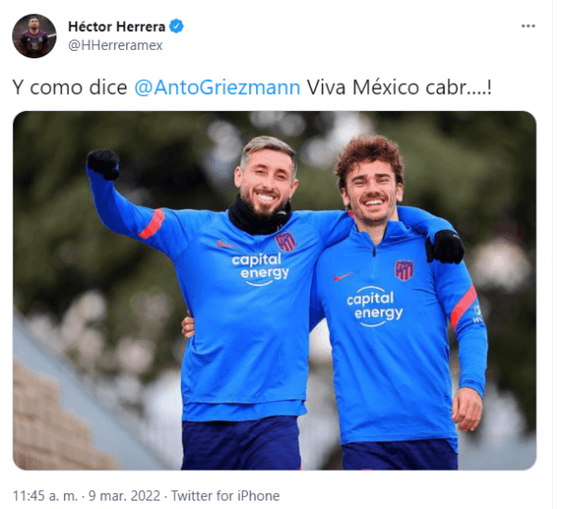Screen dimensions: 565x509
Task: Click the 9 mar. 2022 date
Action: (x=124, y=496)
